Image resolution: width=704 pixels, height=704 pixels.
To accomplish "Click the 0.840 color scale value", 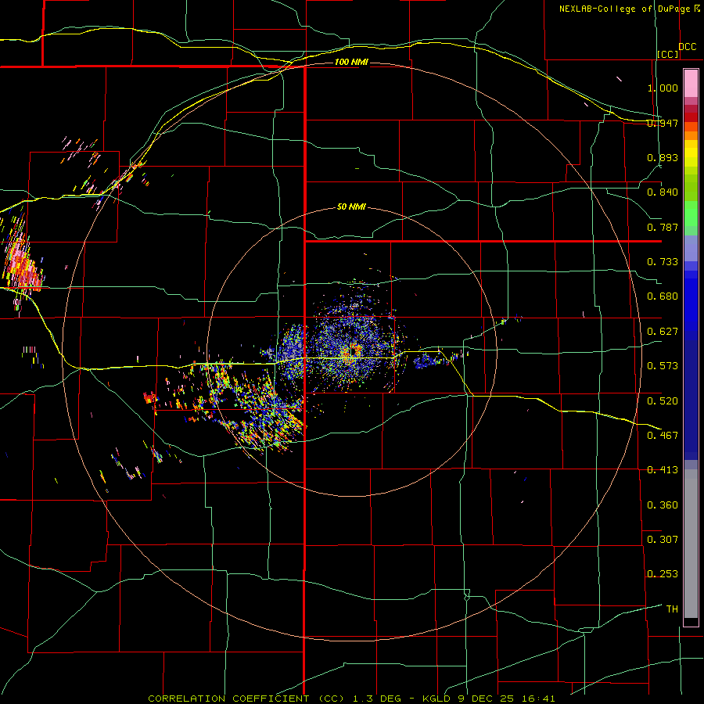I will [x=663, y=192].
